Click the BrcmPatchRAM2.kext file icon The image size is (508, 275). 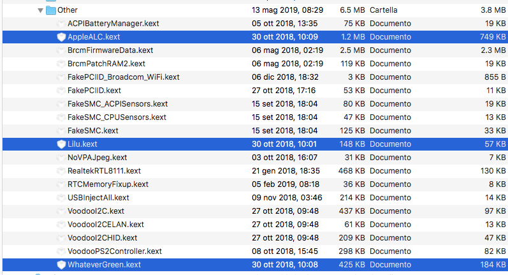61,64
